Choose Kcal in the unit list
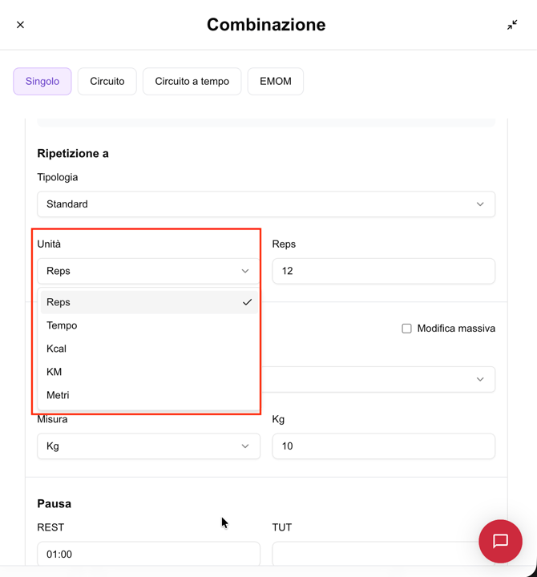The image size is (537, 577). (x=57, y=349)
